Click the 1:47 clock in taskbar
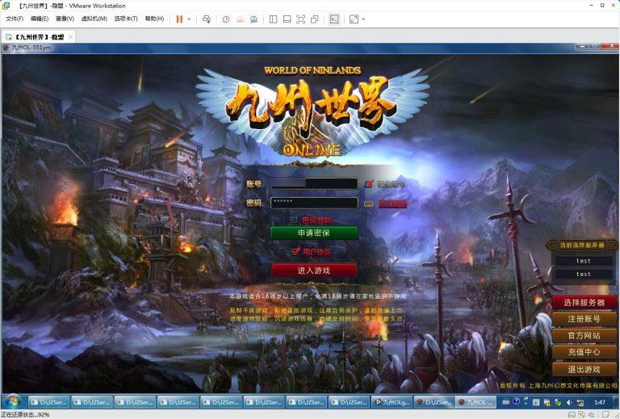The height and width of the screenshot is (419, 620). pyautogui.click(x=600, y=402)
